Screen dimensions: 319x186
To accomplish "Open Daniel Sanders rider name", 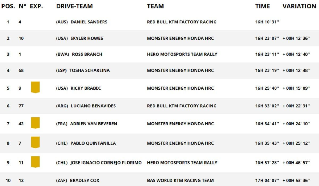I will point(89,22).
